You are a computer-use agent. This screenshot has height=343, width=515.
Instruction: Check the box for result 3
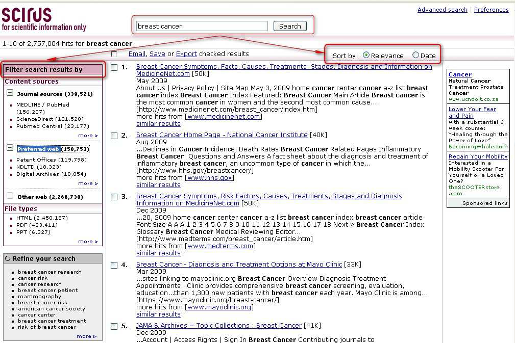pyautogui.click(x=114, y=197)
